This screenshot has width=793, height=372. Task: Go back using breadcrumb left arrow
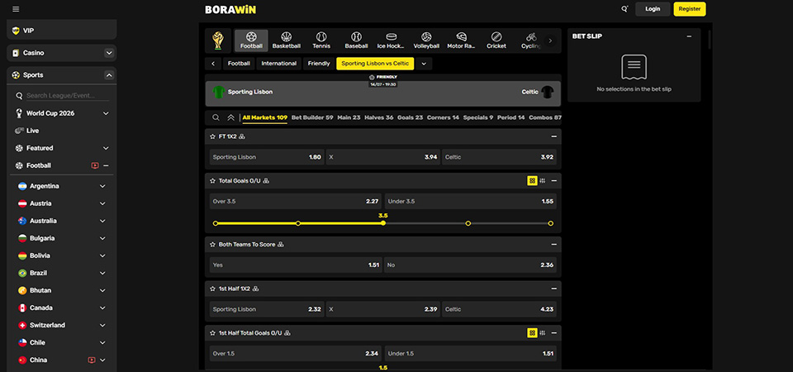213,64
